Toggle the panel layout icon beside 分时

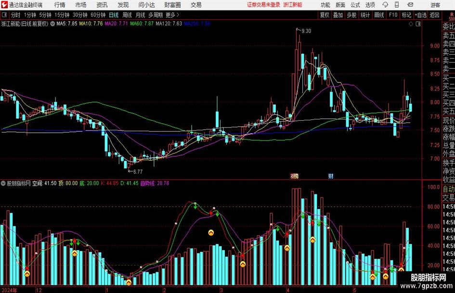[x=4, y=15]
